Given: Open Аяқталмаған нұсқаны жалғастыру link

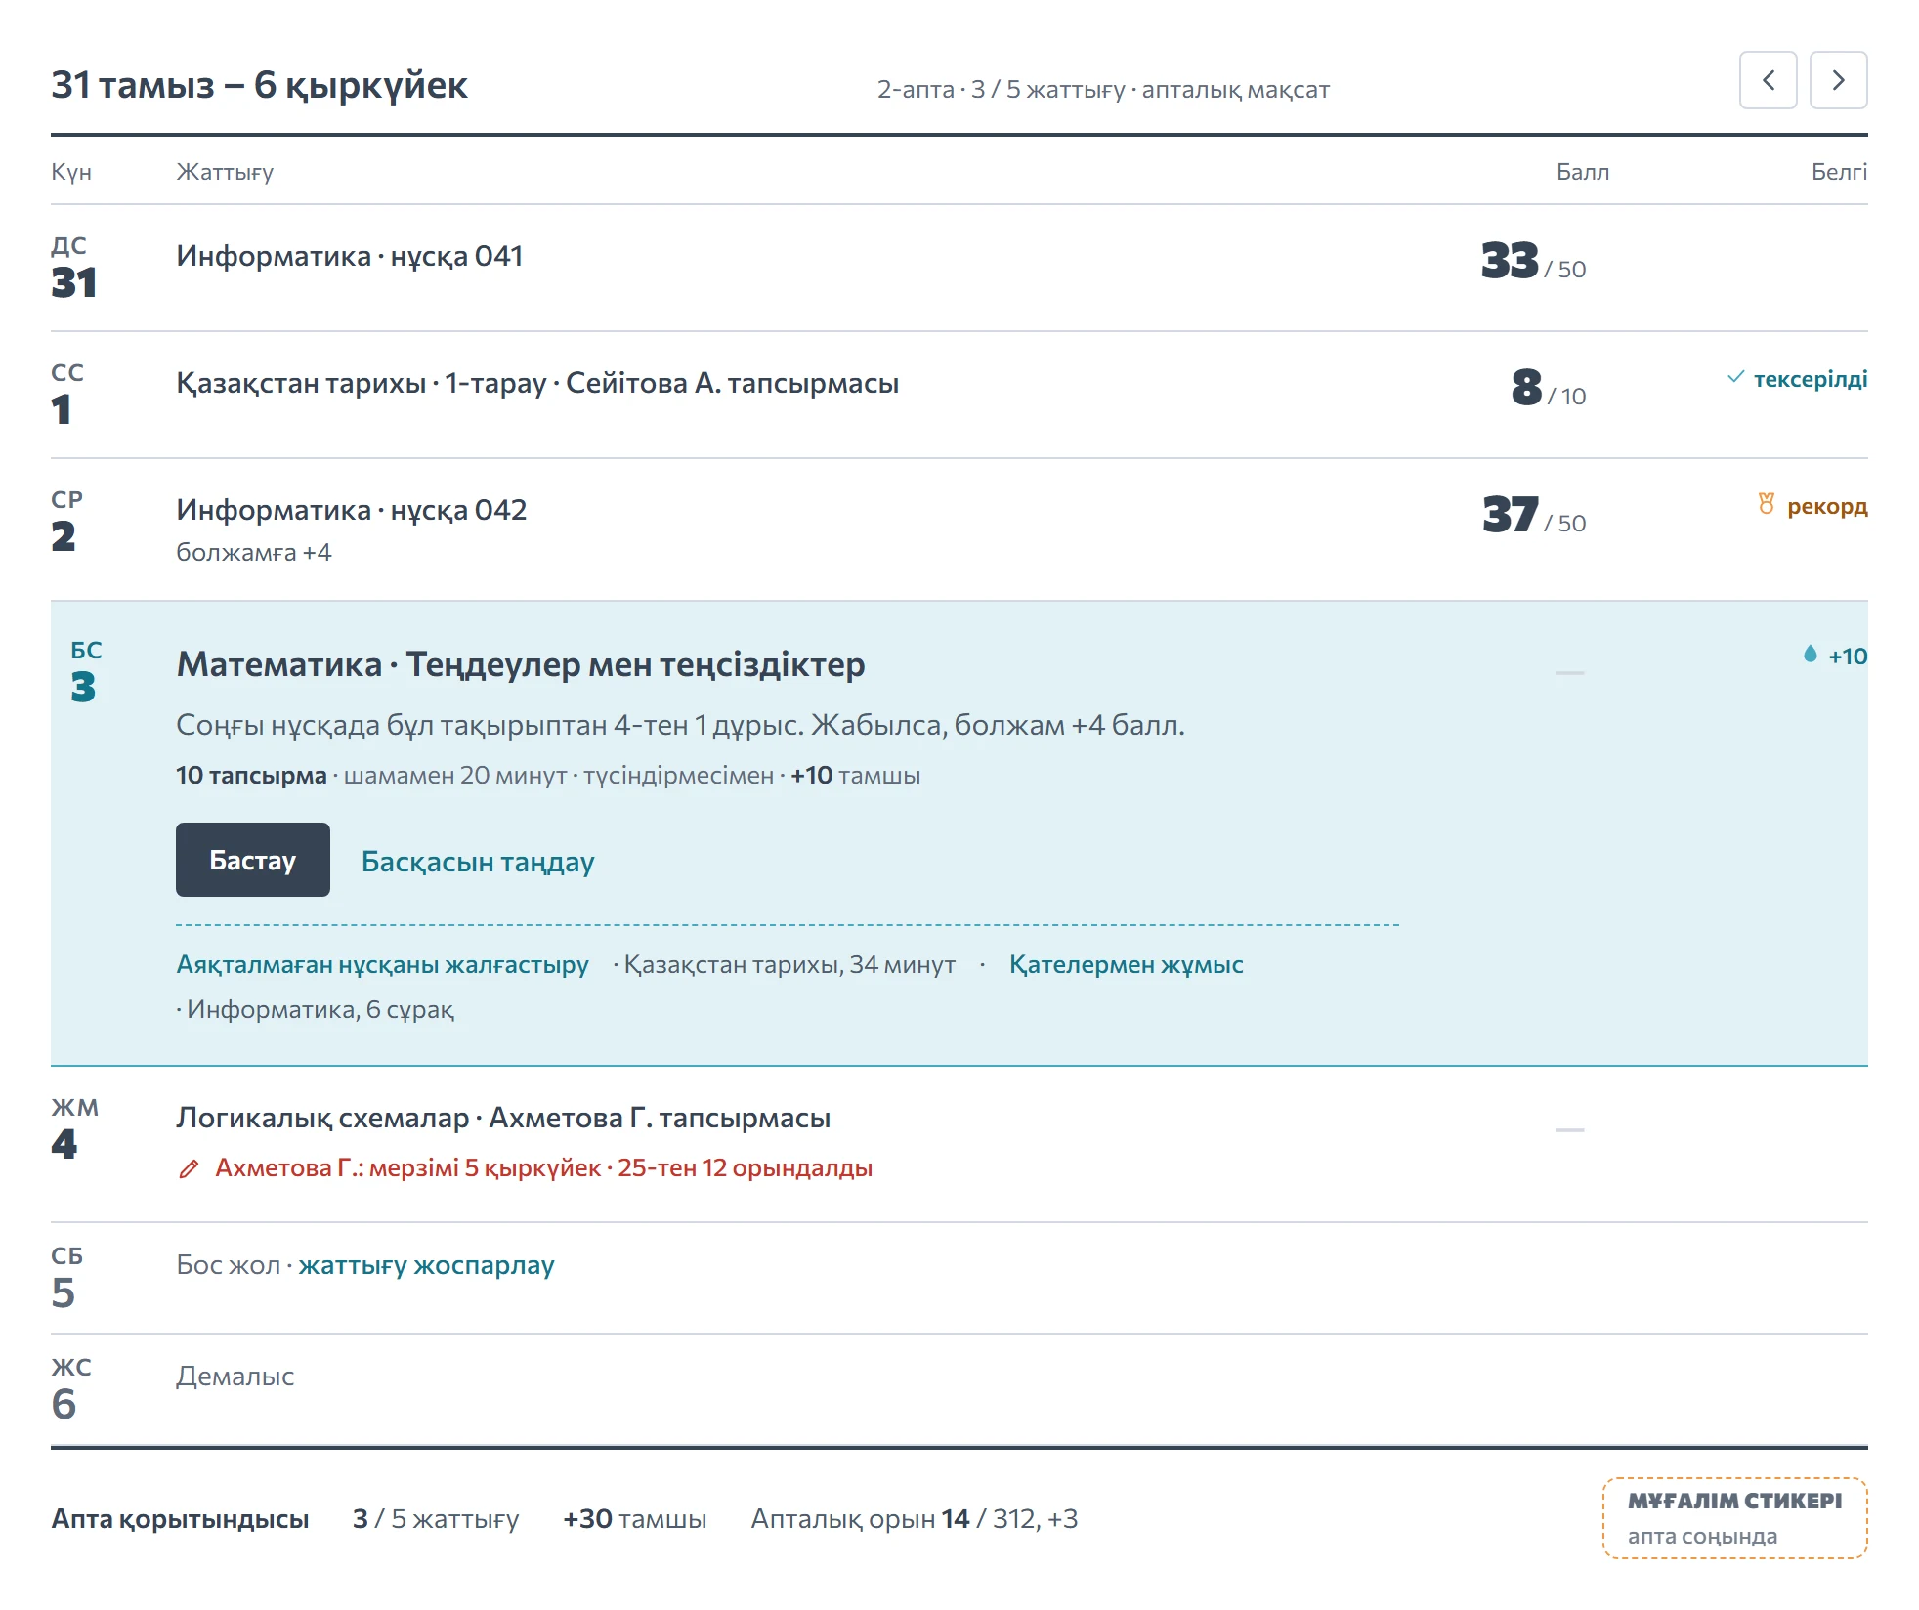Looking at the screenshot, I should [382, 965].
